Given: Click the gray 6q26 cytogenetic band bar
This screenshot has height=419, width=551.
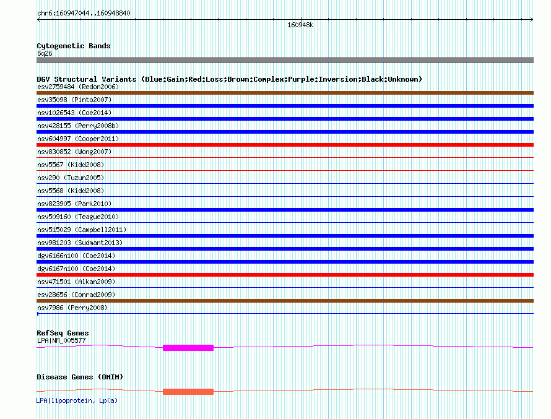Looking at the screenshot, I should pyautogui.click(x=285, y=60).
